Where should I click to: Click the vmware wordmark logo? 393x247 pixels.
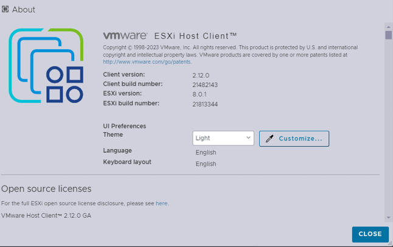(x=125, y=36)
